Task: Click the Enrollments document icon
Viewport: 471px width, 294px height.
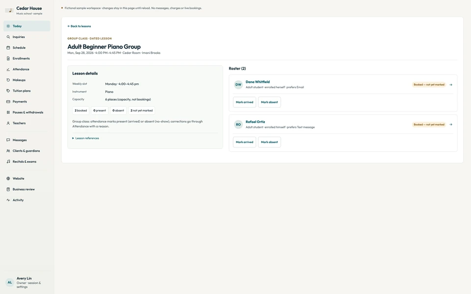Action: pos(8,58)
